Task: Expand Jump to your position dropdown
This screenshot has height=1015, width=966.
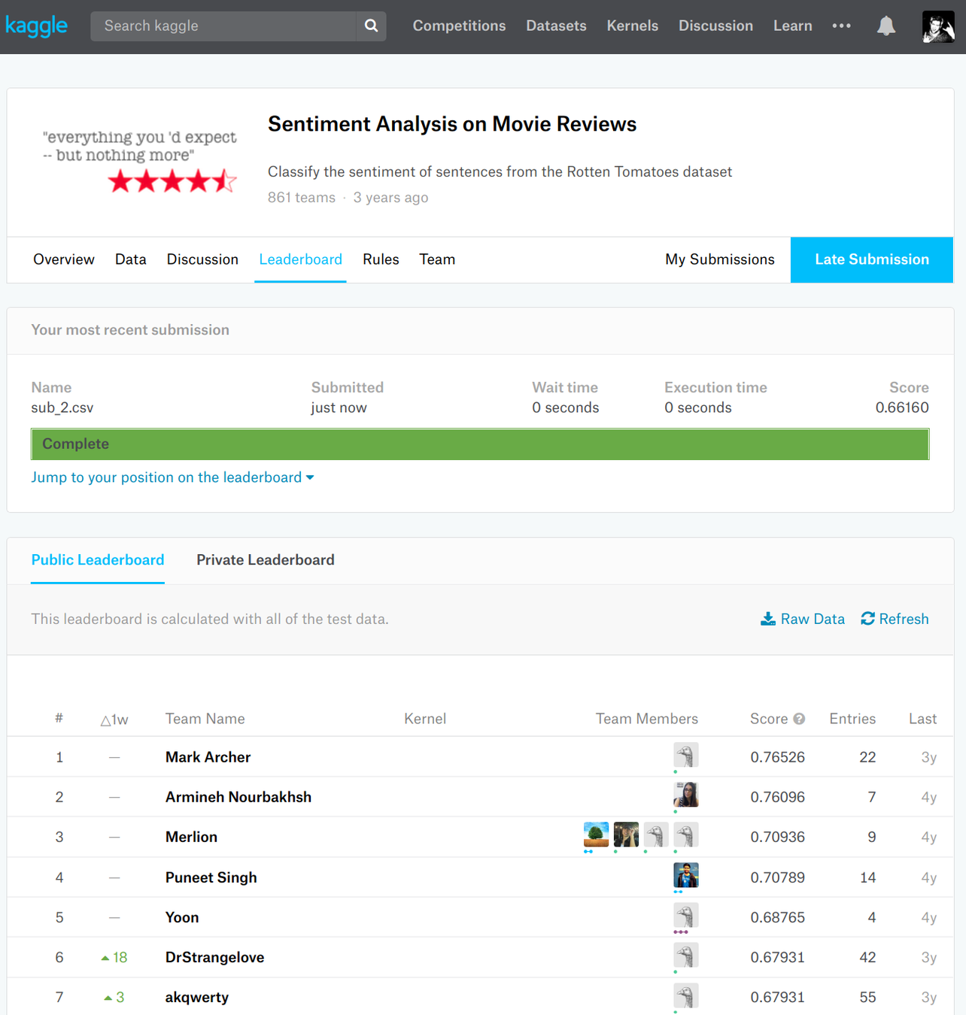Action: [172, 477]
